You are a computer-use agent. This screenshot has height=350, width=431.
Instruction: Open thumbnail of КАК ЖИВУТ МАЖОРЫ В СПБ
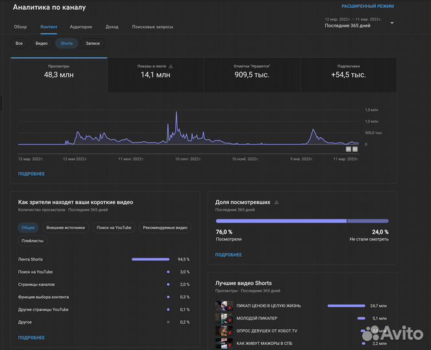pyautogui.click(x=224, y=343)
